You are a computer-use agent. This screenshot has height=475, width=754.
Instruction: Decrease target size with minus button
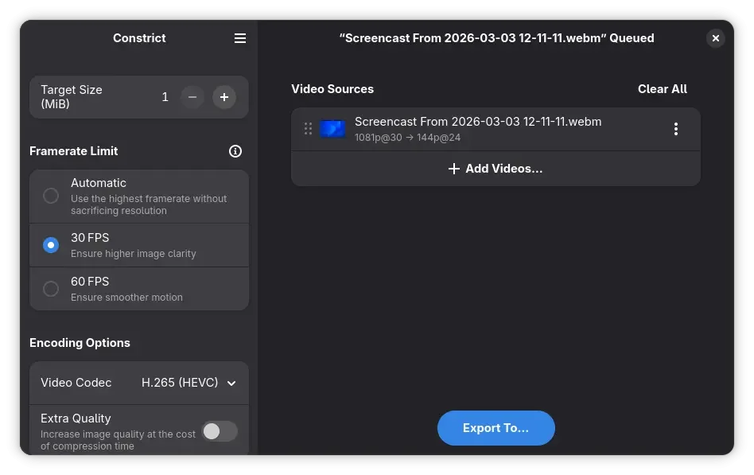192,97
